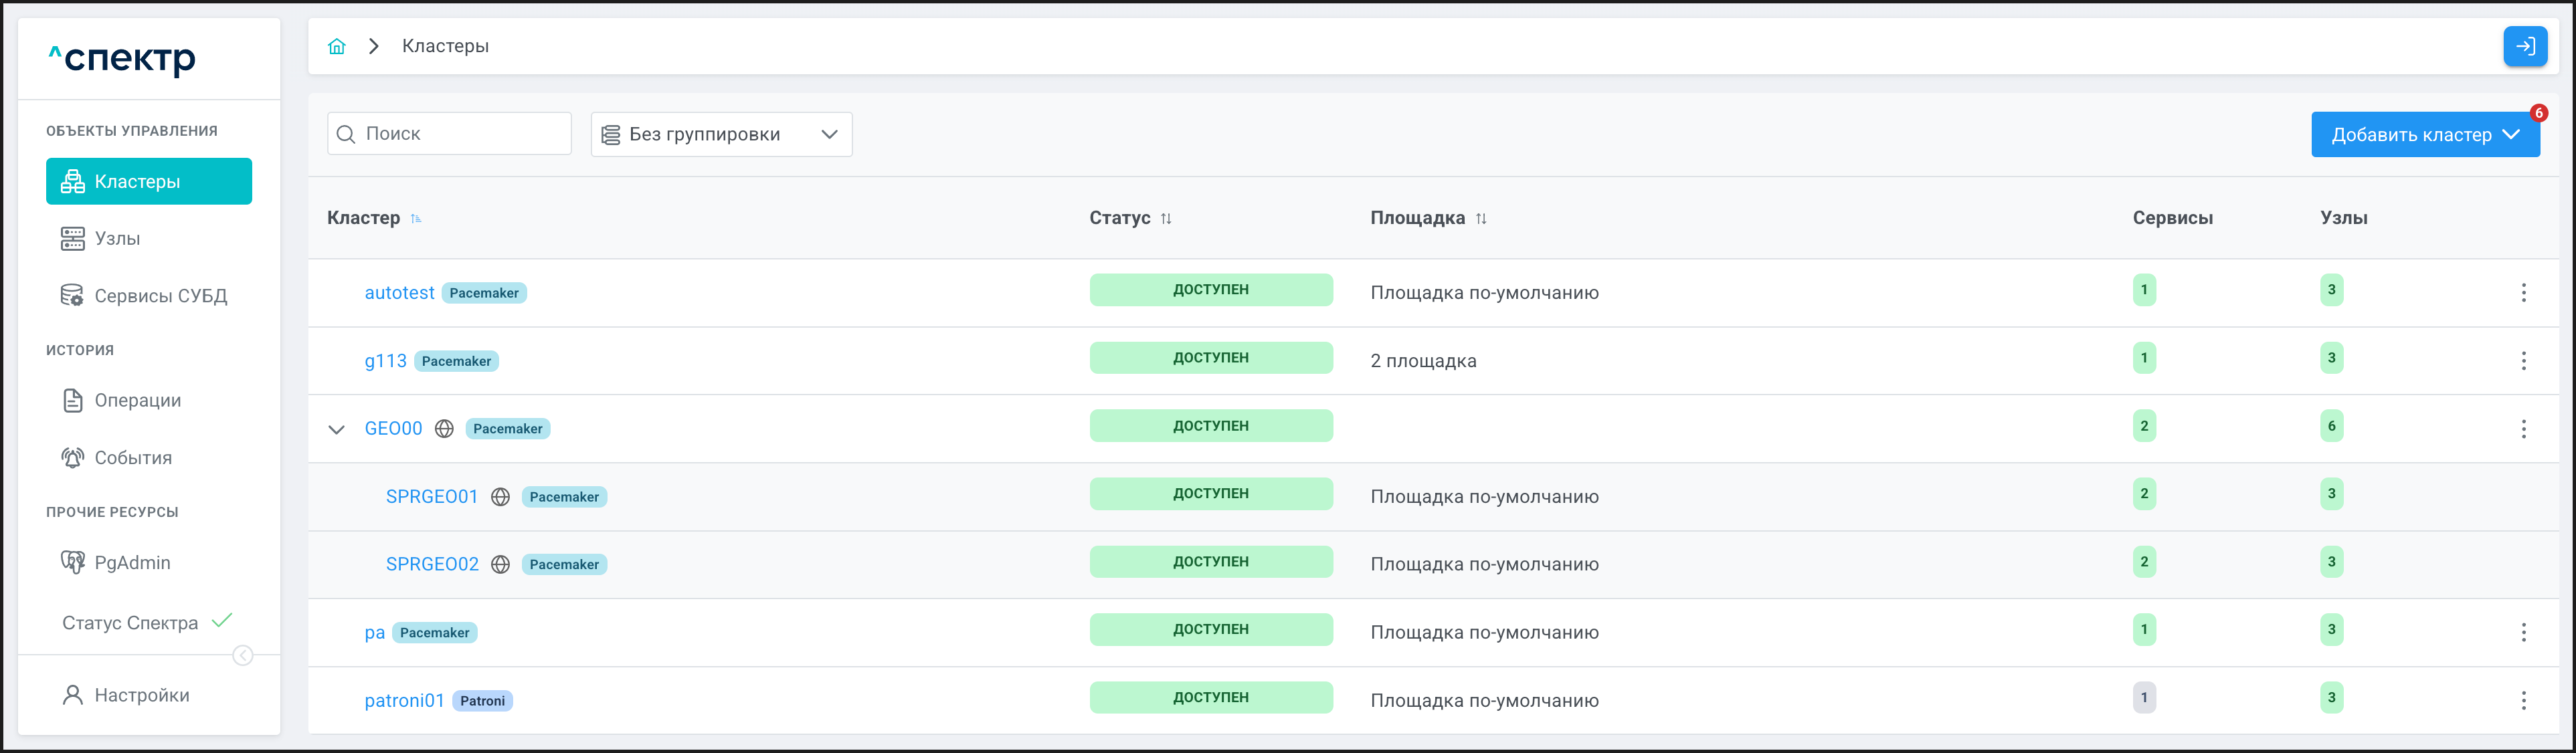Sort table by Статус column
This screenshot has width=2576, height=753.
pos(1166,218)
